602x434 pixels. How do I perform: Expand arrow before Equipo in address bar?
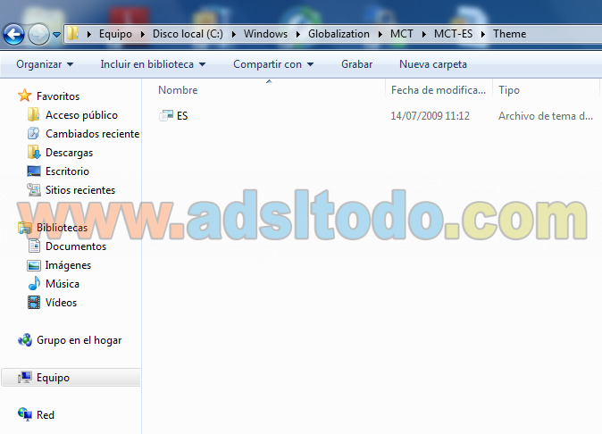(x=89, y=34)
